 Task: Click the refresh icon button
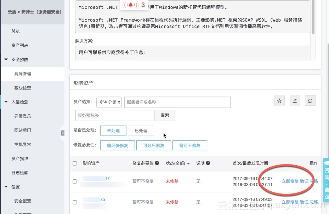pyautogui.click(x=310, y=101)
